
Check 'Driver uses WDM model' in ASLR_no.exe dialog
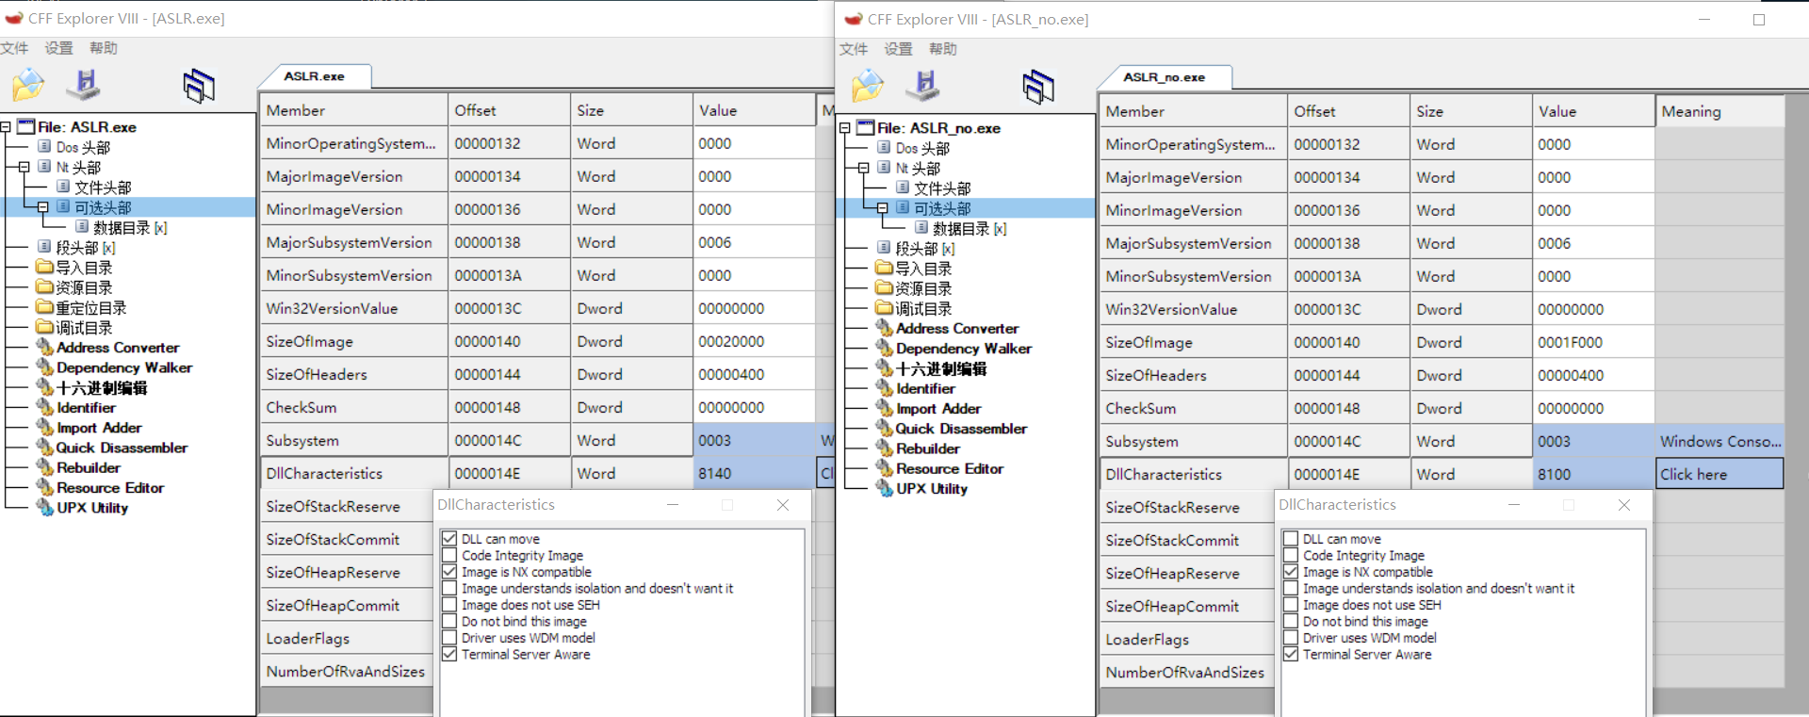click(x=1291, y=638)
